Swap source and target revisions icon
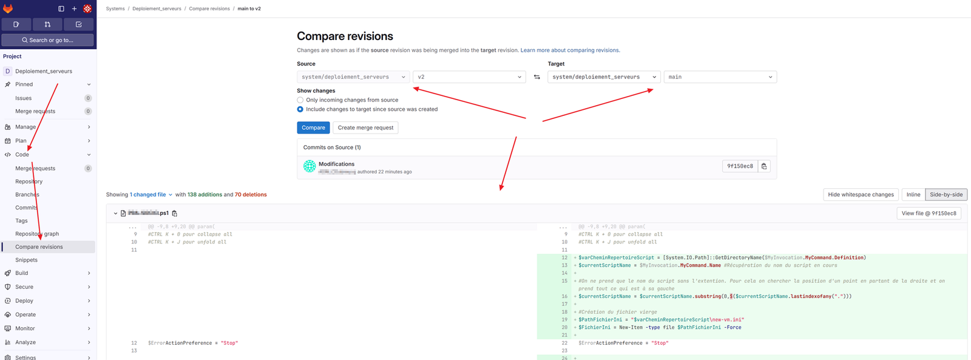Screen dimensions: 971x360 point(536,77)
